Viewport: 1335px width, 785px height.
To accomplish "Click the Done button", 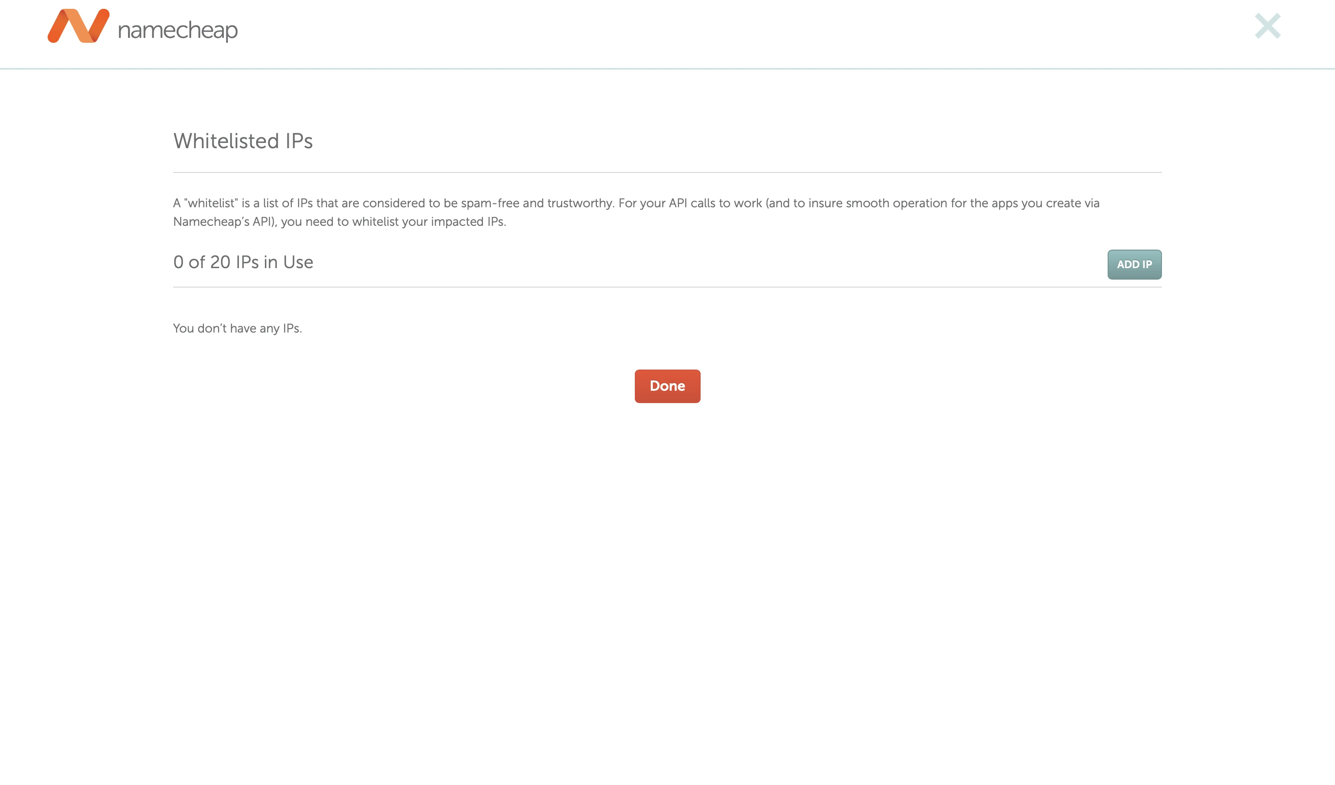I will pos(667,386).
